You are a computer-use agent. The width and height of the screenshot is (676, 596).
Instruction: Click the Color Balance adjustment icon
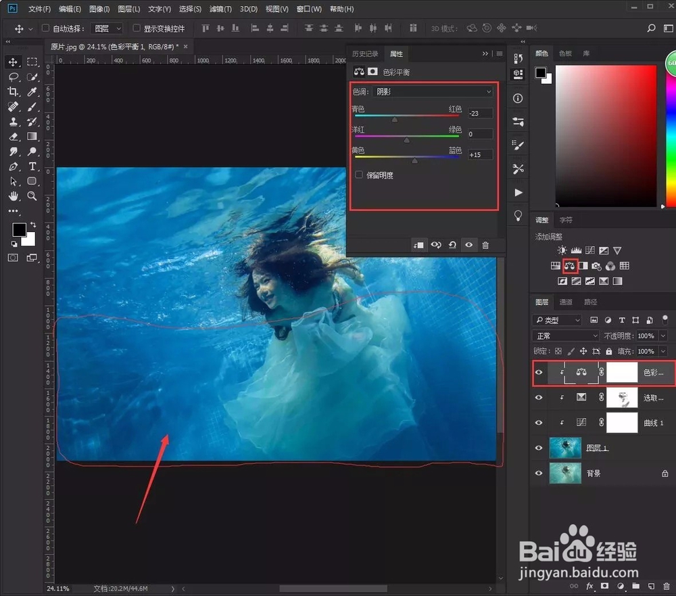point(569,266)
